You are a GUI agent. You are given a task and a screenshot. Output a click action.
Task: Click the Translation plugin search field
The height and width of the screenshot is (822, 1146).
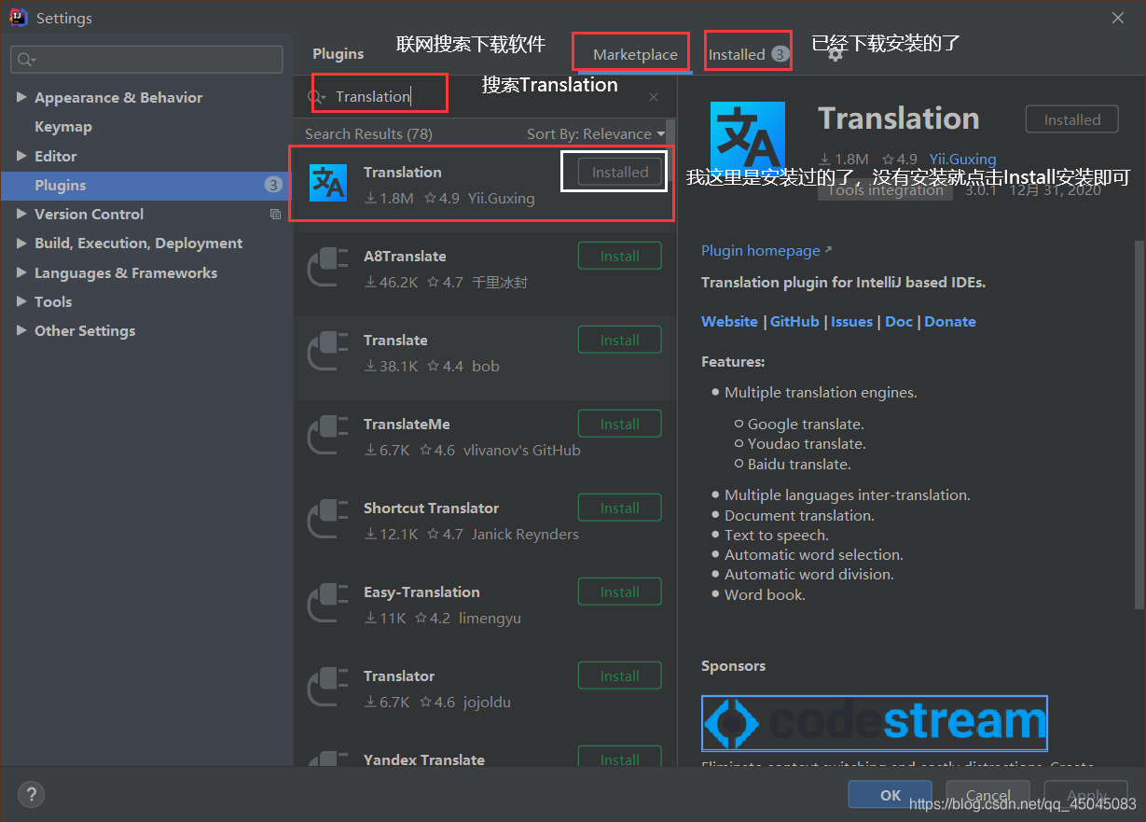pyautogui.click(x=485, y=97)
